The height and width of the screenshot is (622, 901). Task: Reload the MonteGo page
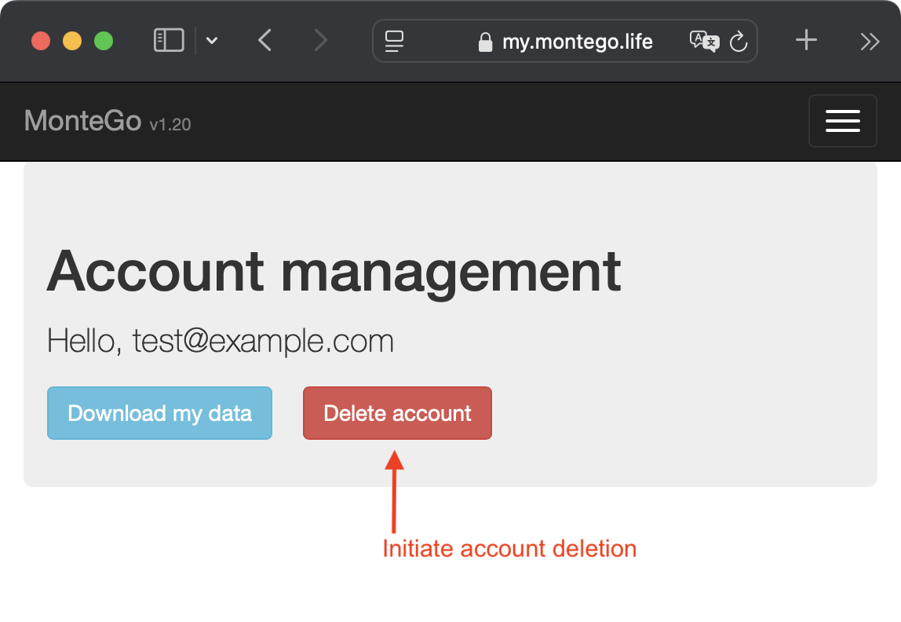click(739, 42)
